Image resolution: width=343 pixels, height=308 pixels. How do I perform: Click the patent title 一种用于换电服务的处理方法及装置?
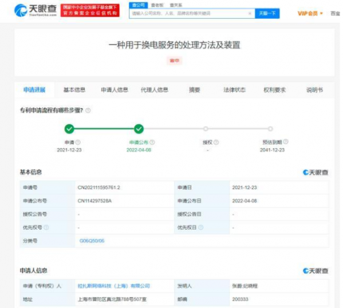[174, 45]
